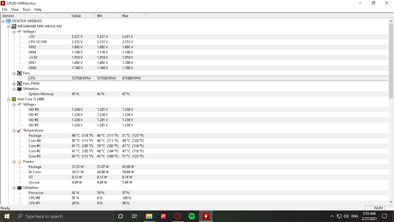
Task: Click the vertical scrollbar up arrow
Action: tap(391, 21)
